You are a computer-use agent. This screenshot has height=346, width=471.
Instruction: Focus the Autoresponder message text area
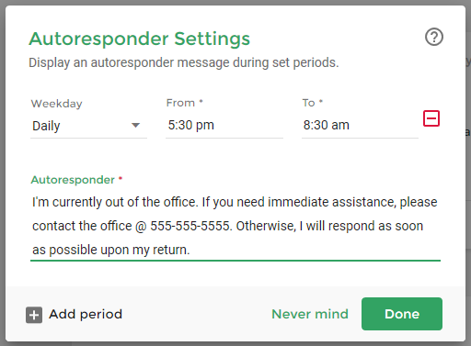pos(235,226)
